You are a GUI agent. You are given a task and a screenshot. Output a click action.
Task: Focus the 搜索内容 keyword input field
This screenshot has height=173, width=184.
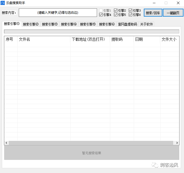pos(58,13)
